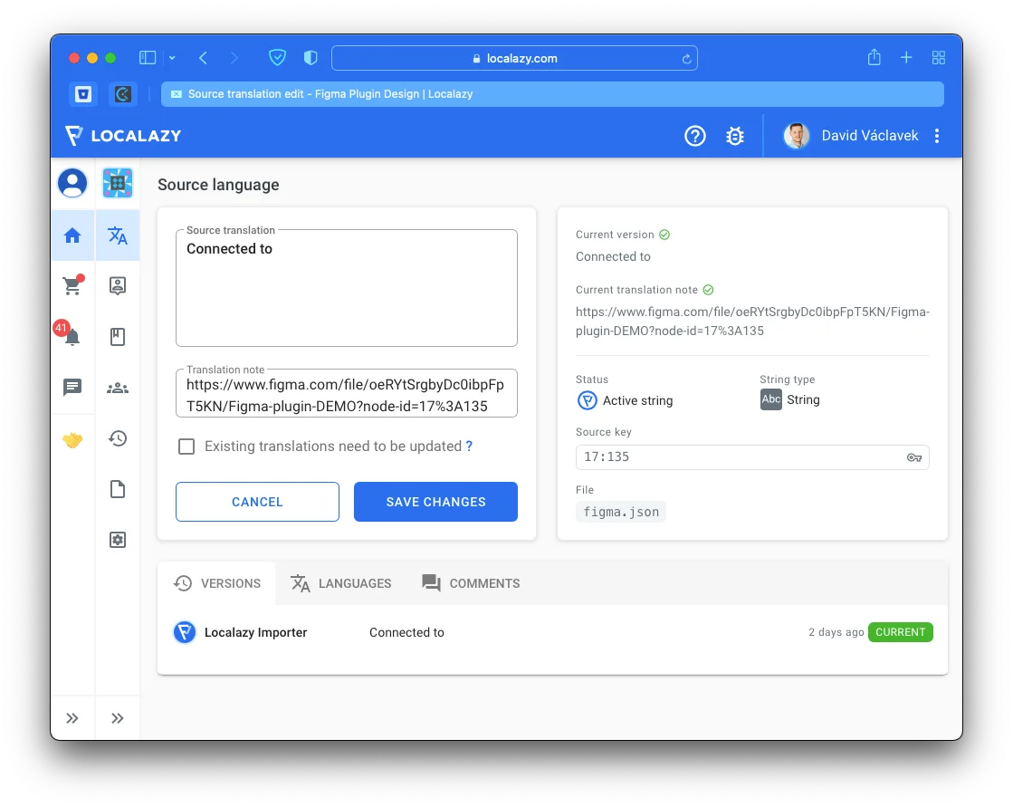Expand the left main sidebar

click(x=72, y=718)
